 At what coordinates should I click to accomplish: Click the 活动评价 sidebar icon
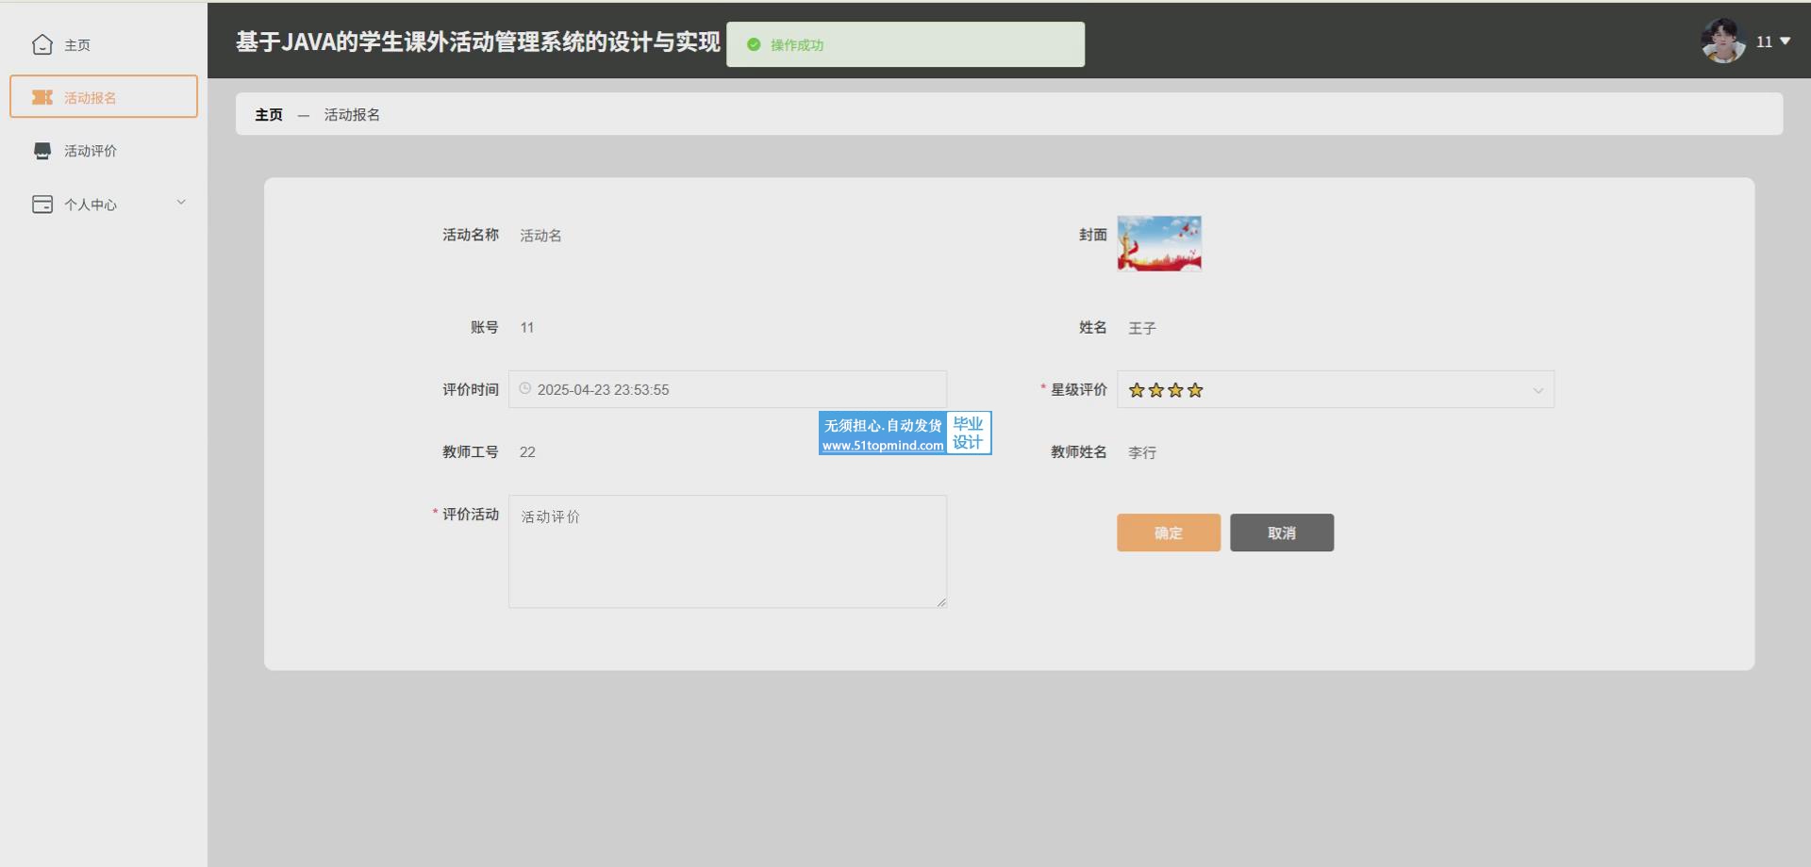click(42, 151)
